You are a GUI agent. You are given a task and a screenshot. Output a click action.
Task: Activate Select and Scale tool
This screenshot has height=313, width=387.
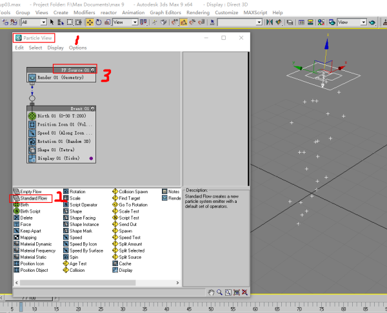[x=107, y=22]
